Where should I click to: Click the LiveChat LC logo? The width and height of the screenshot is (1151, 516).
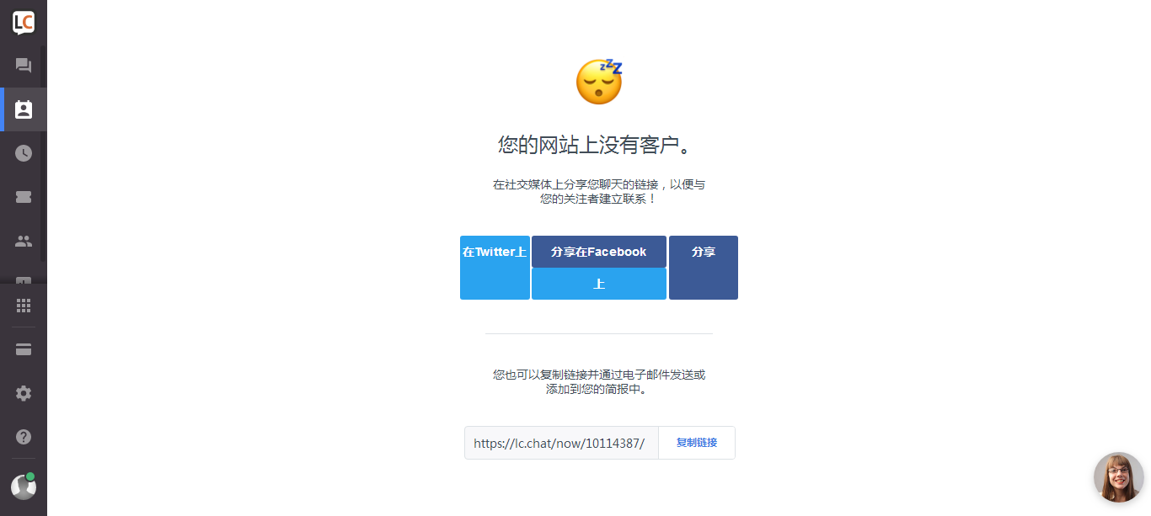coord(24,23)
